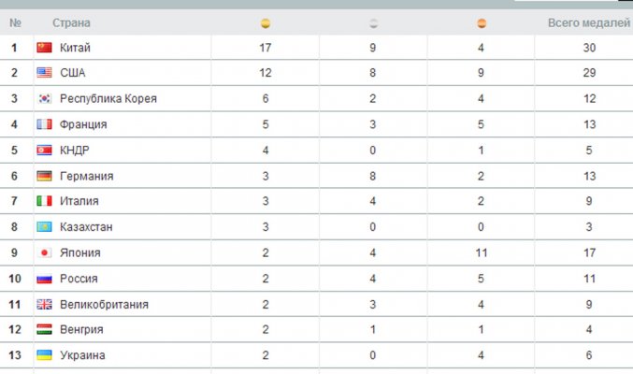Click the Great Britain flag icon

click(x=44, y=305)
